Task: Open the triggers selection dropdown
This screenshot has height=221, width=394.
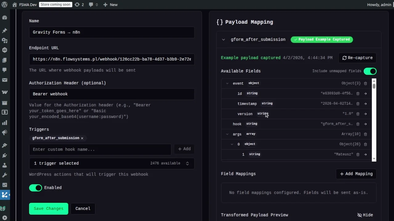Action: [x=112, y=163]
